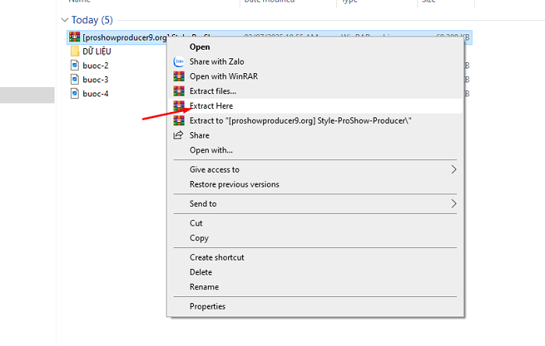This screenshot has height=346, width=545.
Task: Collapse the Today (5) group chevron
Action: (65, 20)
